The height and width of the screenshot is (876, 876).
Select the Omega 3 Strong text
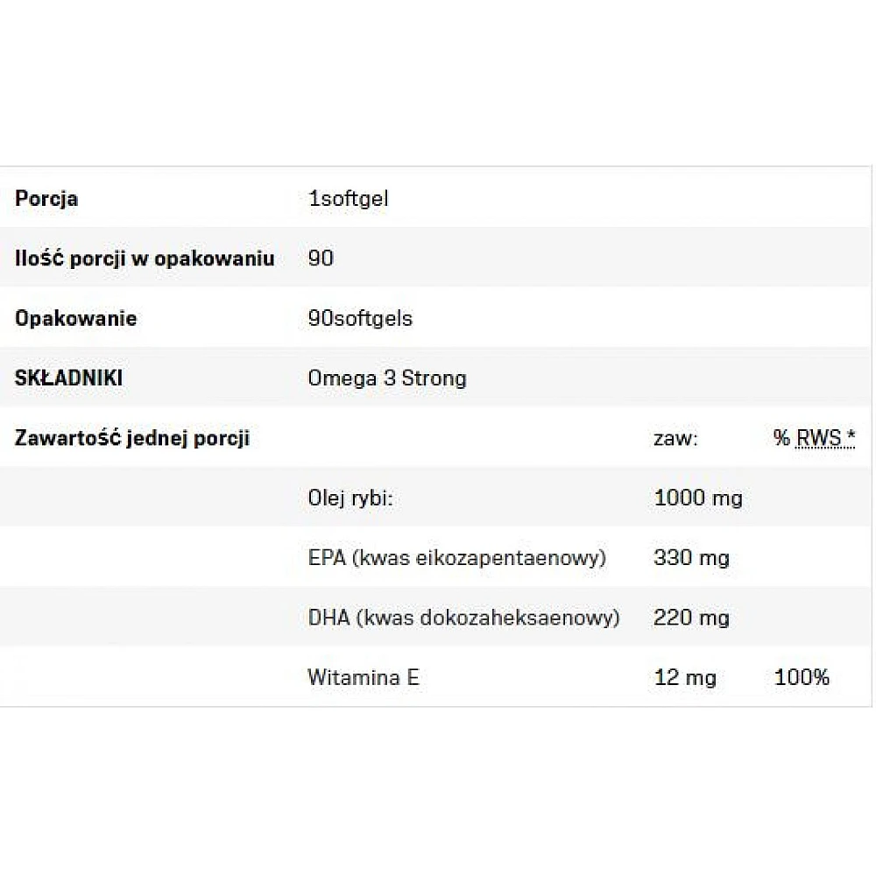coord(387,378)
